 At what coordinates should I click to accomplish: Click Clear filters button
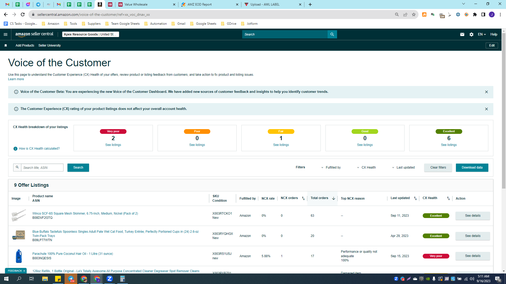click(x=438, y=168)
